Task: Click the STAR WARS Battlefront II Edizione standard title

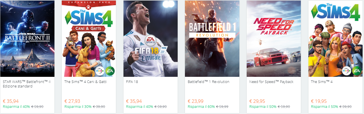Action: point(27,84)
